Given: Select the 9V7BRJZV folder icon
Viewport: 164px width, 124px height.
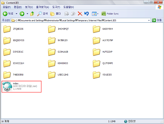Looking at the screenshot, I should click(x=52, y=40).
